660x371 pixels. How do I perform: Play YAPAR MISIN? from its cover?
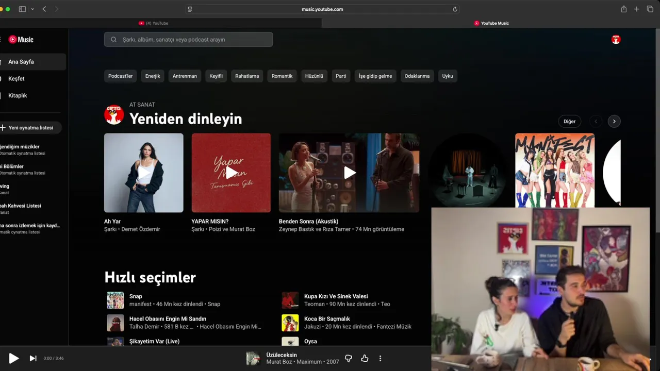coord(231,173)
